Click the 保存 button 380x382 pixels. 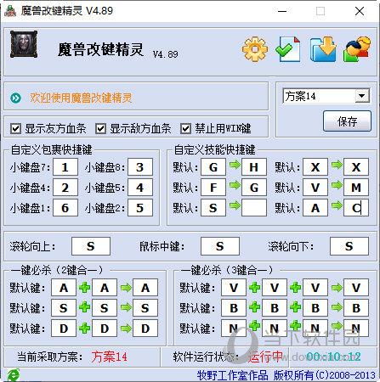[347, 121]
